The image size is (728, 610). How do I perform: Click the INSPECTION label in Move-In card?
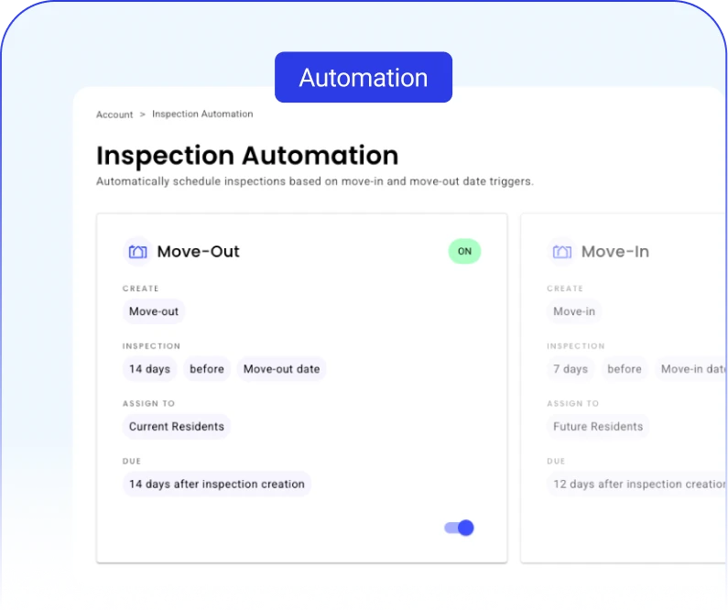[x=576, y=346]
